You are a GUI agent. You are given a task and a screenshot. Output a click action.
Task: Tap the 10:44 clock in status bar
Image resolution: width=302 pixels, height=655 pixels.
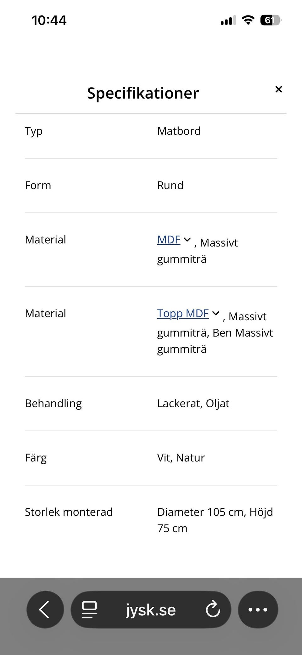(x=49, y=20)
